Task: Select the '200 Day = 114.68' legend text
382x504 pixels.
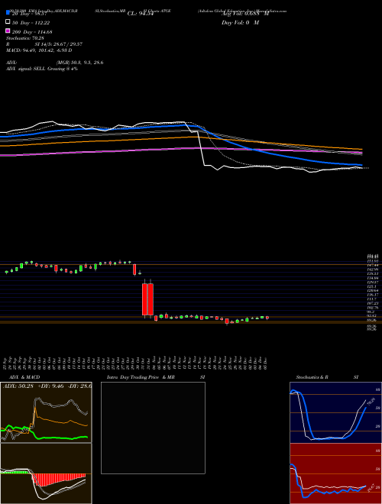Action: tap(33, 32)
